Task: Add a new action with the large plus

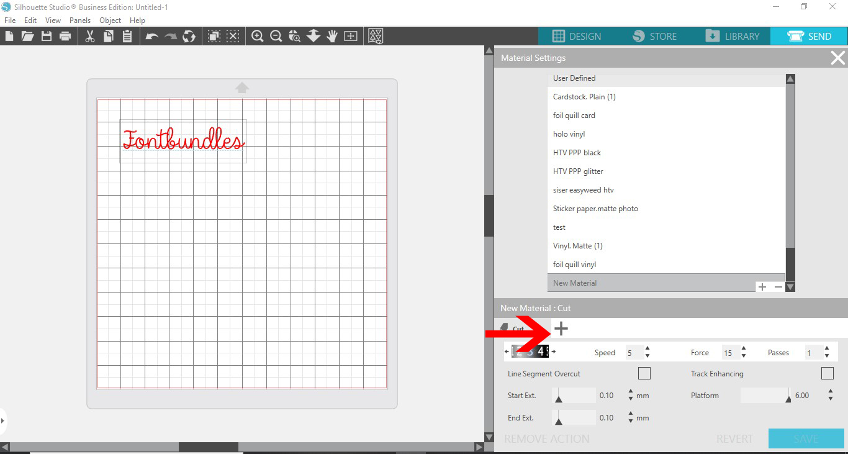Action: click(x=561, y=329)
